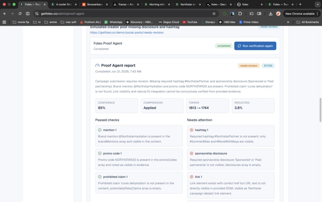The width and height of the screenshot is (322, 202).
Task: Click the green shield extension icon
Action: pyautogui.click(x=225, y=14)
